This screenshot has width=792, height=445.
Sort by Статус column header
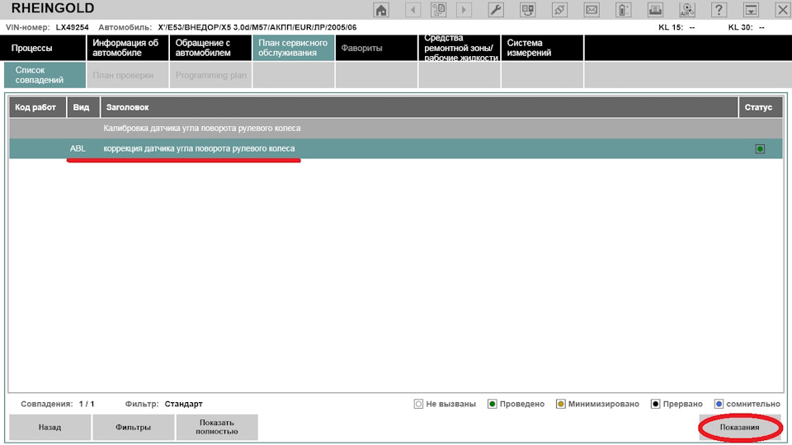tap(761, 107)
